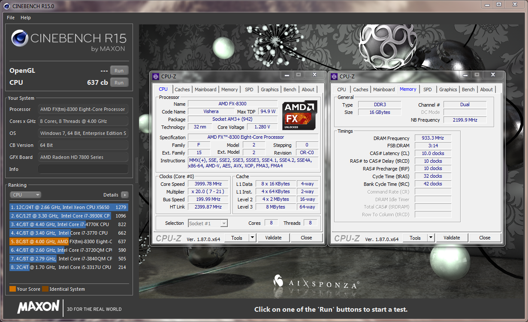Switch to Bench tab in left CPU-Z

click(x=290, y=89)
